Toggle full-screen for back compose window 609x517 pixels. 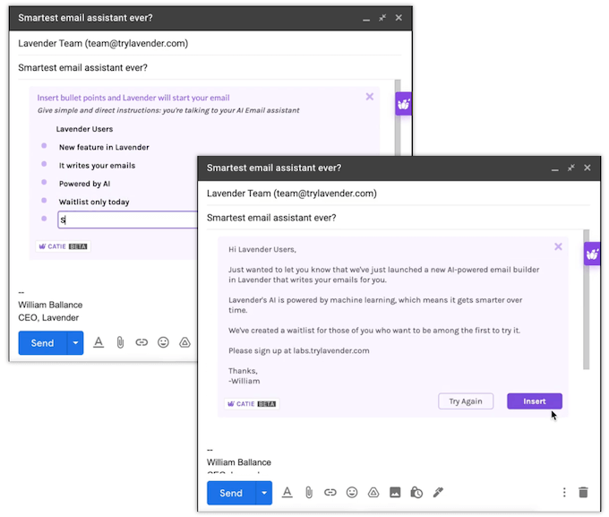point(382,18)
